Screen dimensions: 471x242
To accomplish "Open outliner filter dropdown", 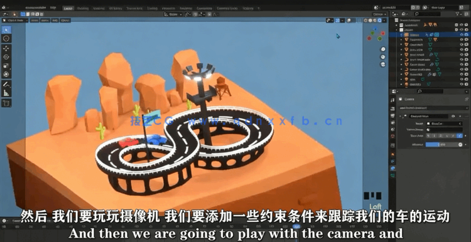I will tap(458, 14).
